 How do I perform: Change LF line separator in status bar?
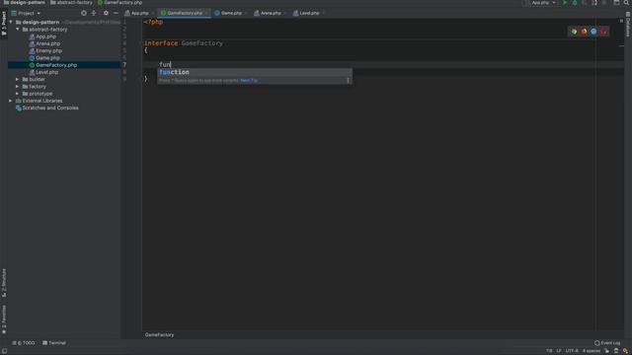(x=559, y=351)
